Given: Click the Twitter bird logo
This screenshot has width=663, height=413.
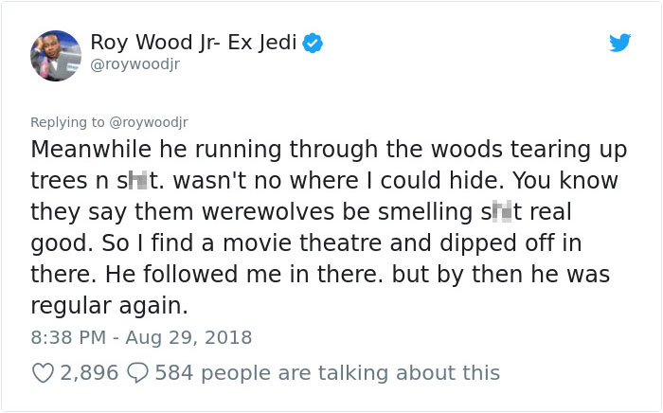Looking at the screenshot, I should coord(619,43).
